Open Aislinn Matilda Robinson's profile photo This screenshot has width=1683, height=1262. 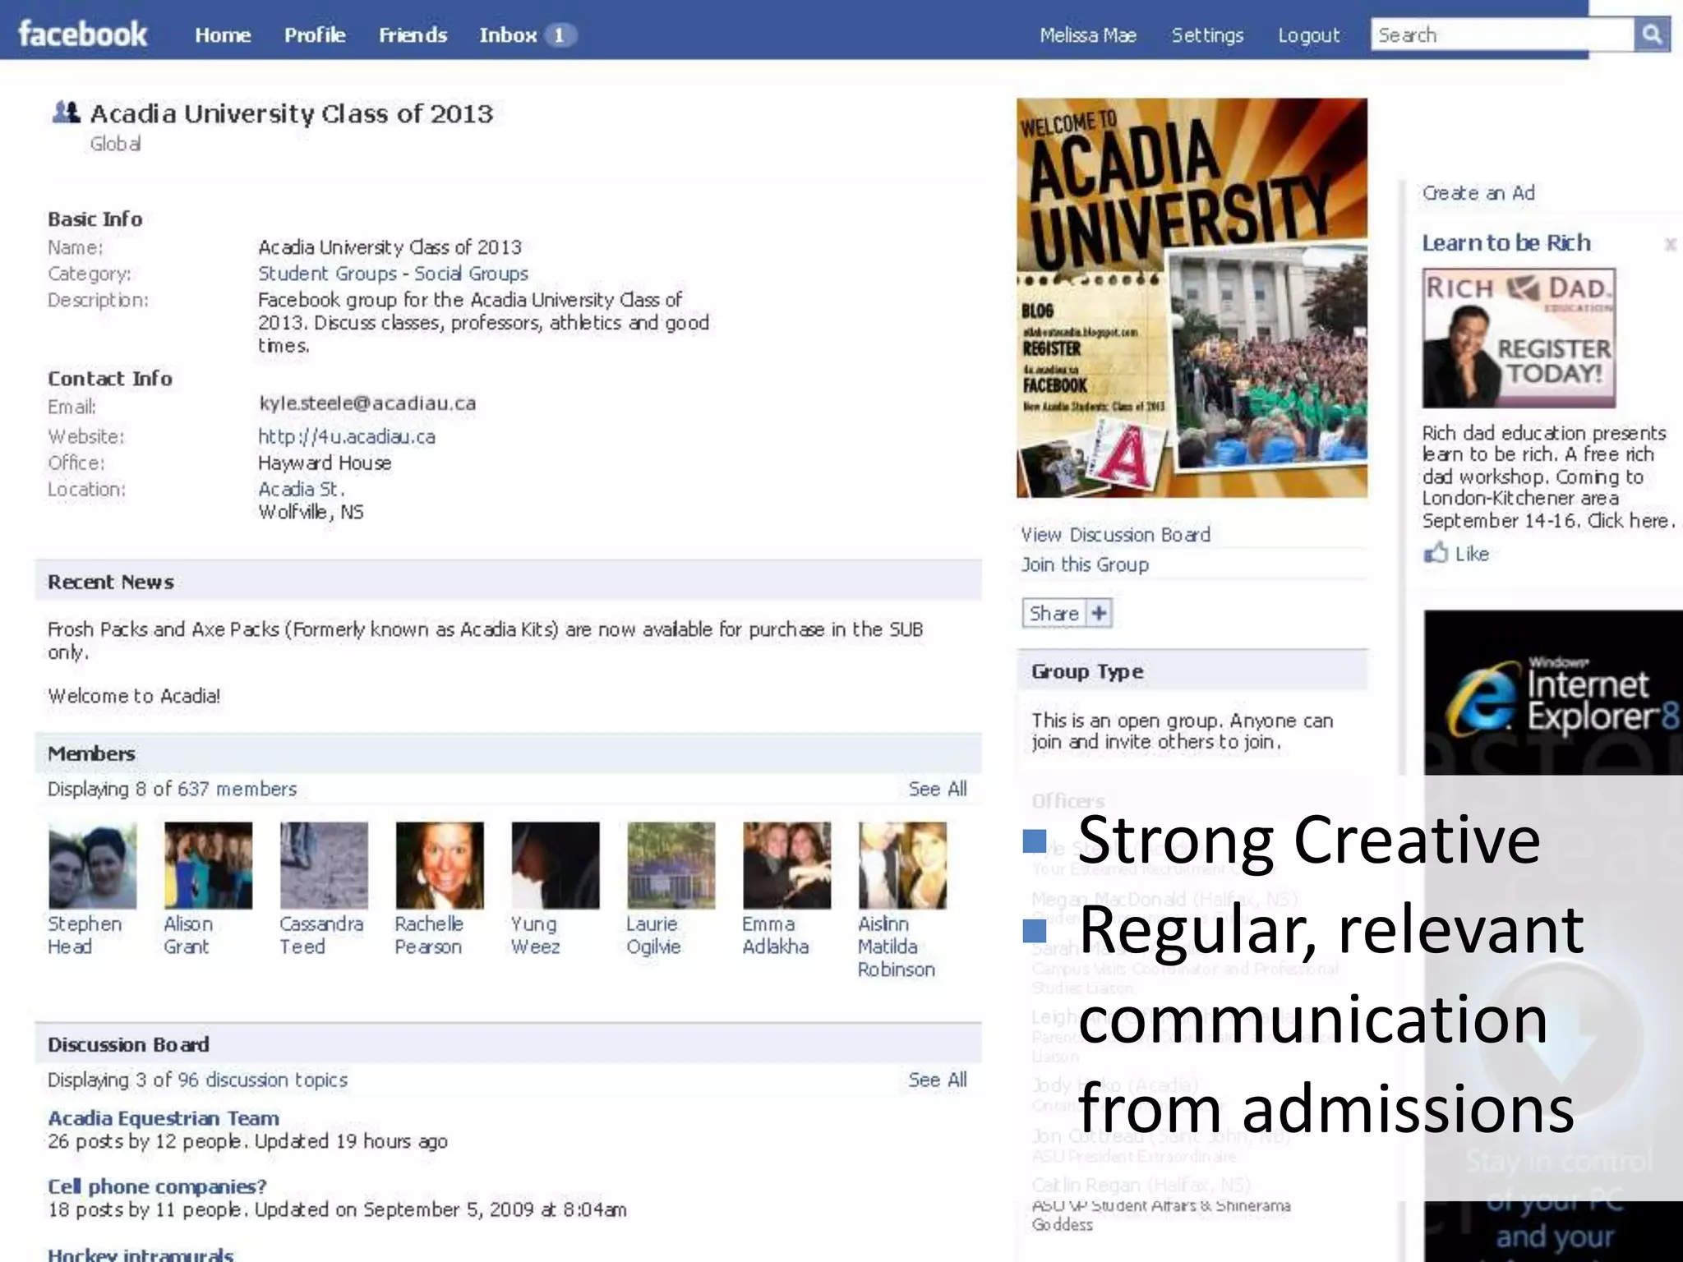click(x=903, y=865)
